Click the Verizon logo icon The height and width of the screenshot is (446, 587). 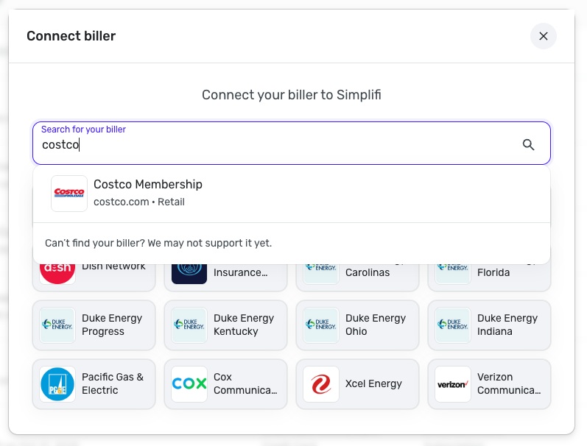(x=453, y=384)
